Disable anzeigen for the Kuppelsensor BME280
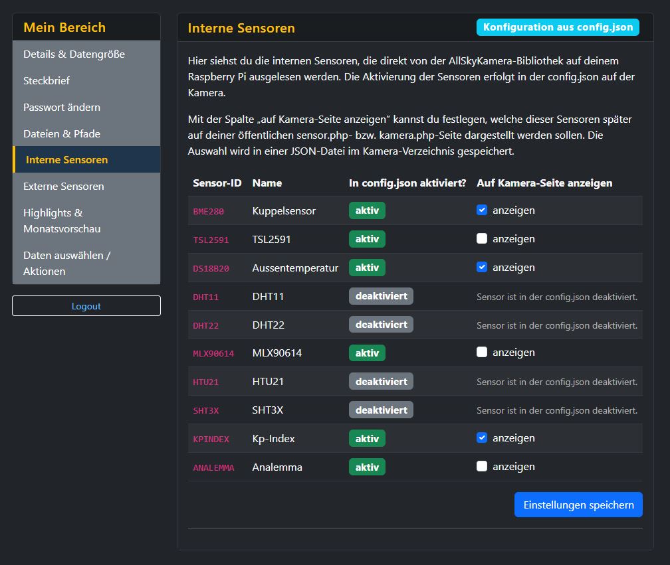 482,210
